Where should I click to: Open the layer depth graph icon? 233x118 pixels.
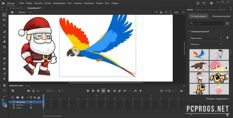(x=38, y=91)
